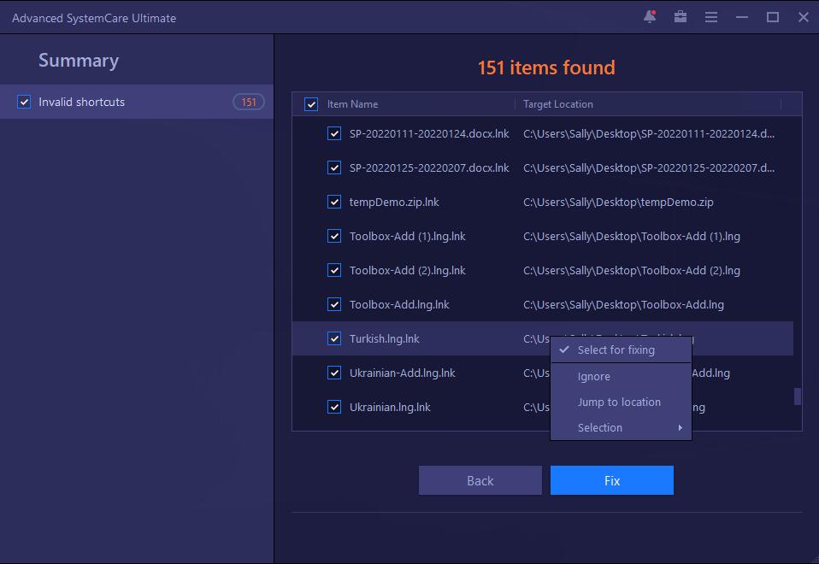Uncheck the Ukrainian.lng.lnk checkbox
This screenshot has width=819, height=564.
[x=334, y=407]
